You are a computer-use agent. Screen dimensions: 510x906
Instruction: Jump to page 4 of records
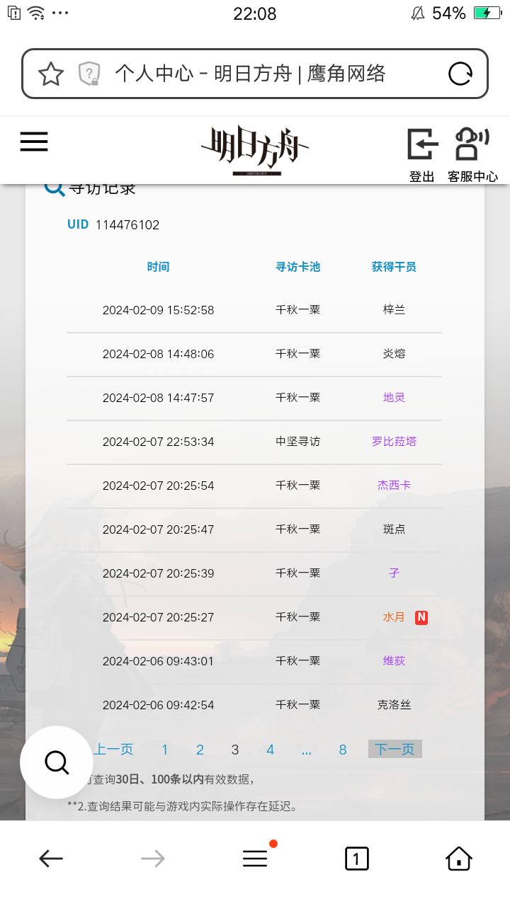pos(270,750)
